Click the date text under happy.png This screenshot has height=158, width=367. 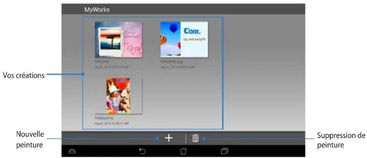click(112, 123)
